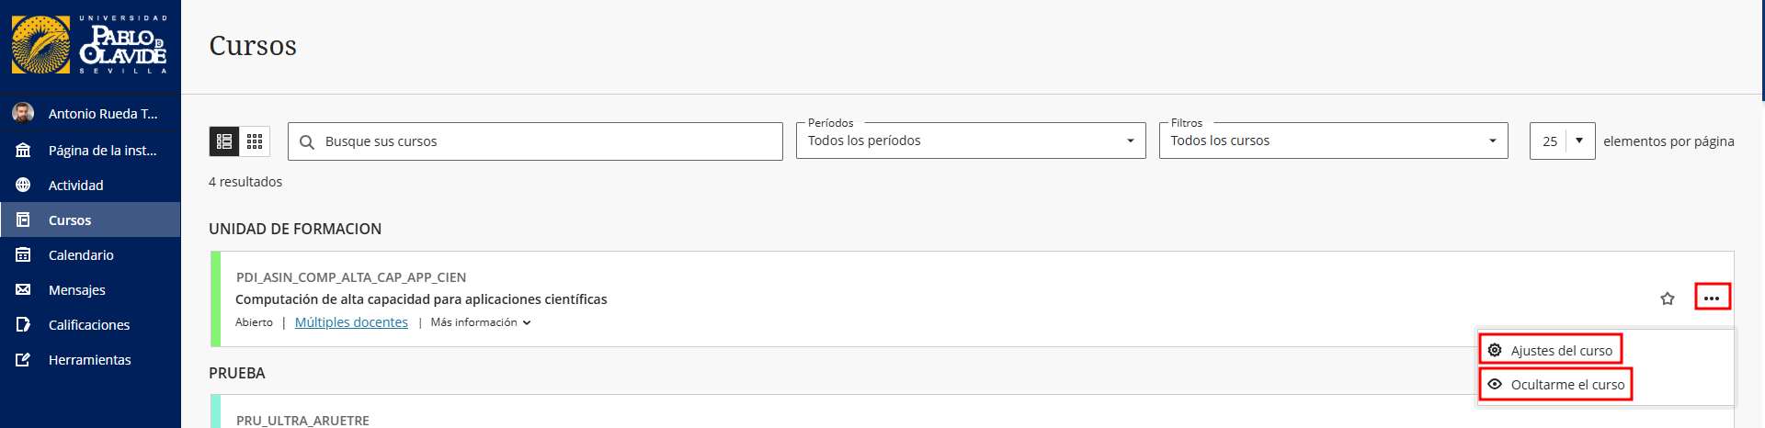Open the Calendario section
Viewport: 1765px width, 428px height.
click(81, 254)
